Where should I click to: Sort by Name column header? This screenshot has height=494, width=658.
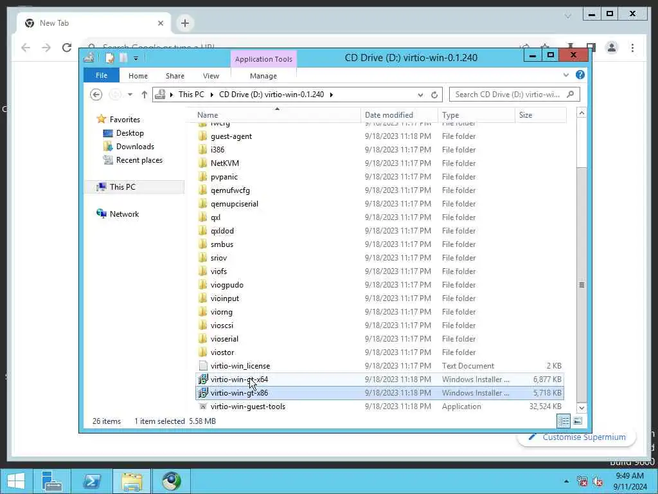click(278, 114)
